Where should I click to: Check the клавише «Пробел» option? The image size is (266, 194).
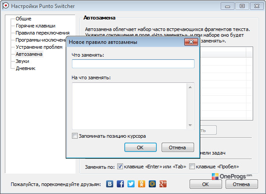(192, 167)
